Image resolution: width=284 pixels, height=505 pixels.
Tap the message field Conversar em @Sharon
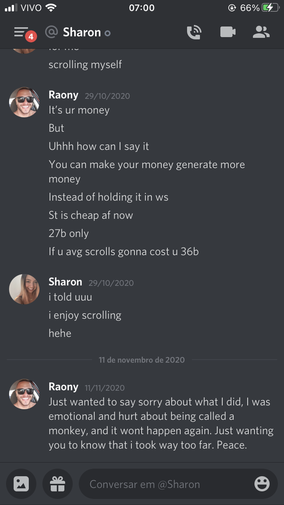[x=178, y=484]
